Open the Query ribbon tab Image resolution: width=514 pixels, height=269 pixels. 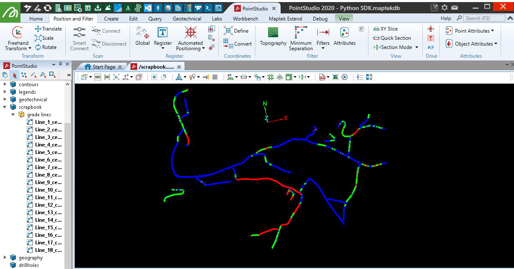[x=155, y=18]
